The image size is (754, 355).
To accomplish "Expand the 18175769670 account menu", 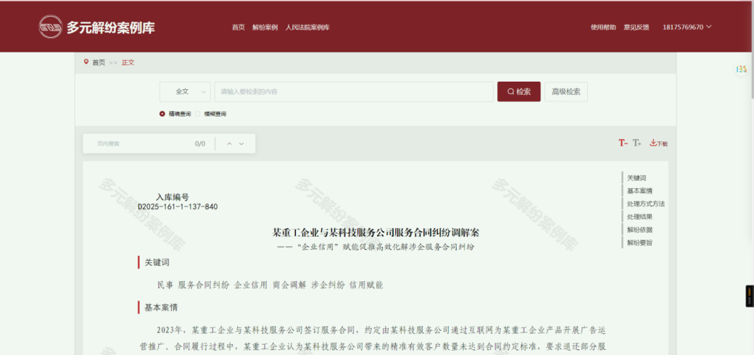I will 687,27.
